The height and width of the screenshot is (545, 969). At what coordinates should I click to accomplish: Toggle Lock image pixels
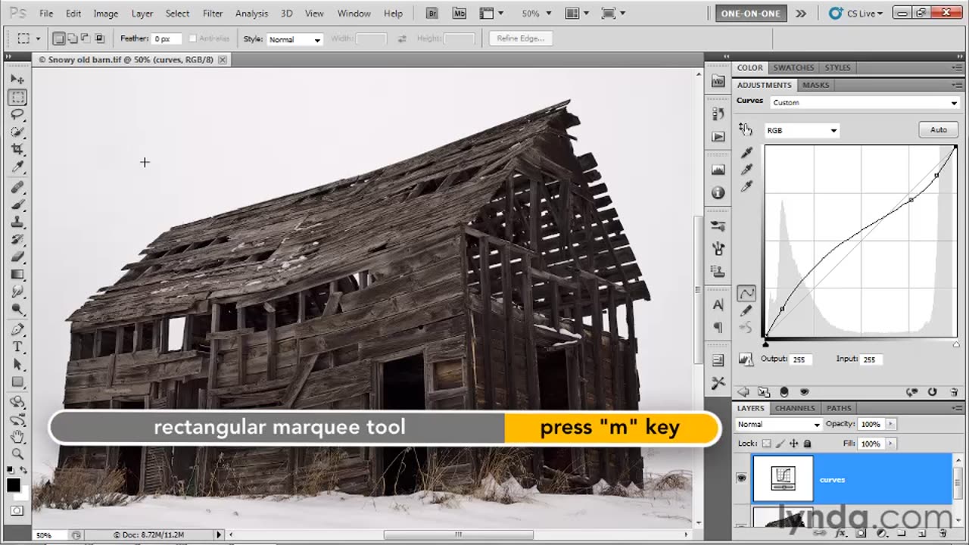pyautogui.click(x=780, y=444)
